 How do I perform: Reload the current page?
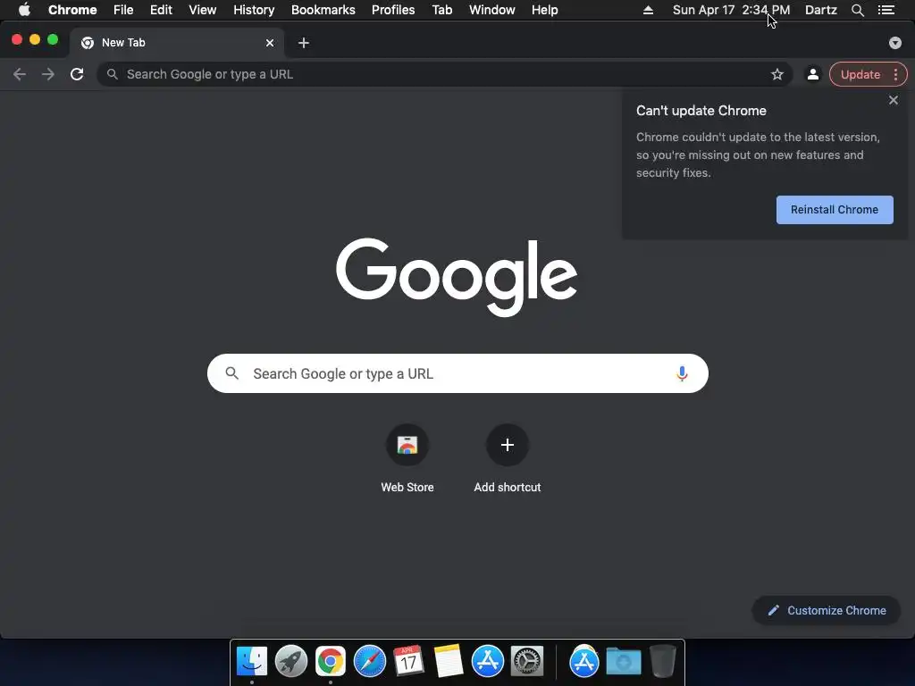pyautogui.click(x=77, y=74)
